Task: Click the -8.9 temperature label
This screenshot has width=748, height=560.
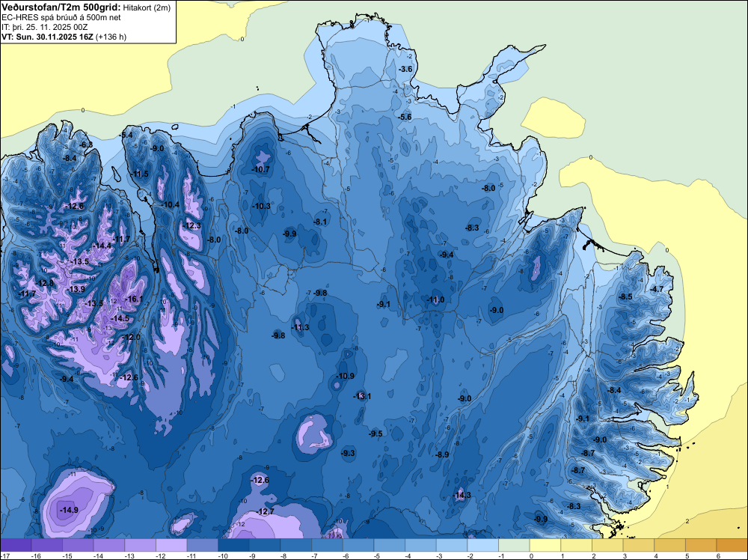Action: (442, 454)
